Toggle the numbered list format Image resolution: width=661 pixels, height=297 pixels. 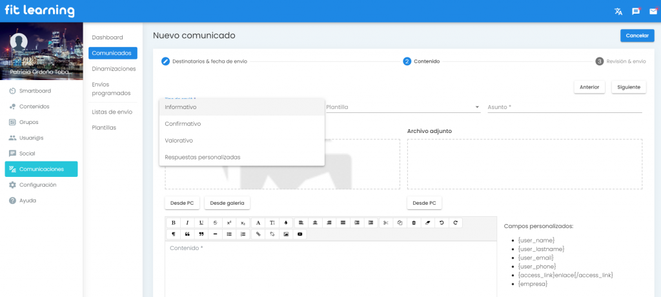(x=243, y=234)
